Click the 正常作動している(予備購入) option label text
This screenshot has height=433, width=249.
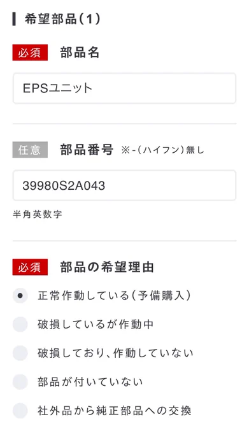[x=114, y=295]
